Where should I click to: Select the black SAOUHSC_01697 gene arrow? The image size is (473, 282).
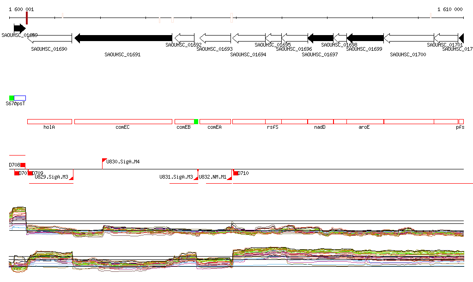point(321,38)
